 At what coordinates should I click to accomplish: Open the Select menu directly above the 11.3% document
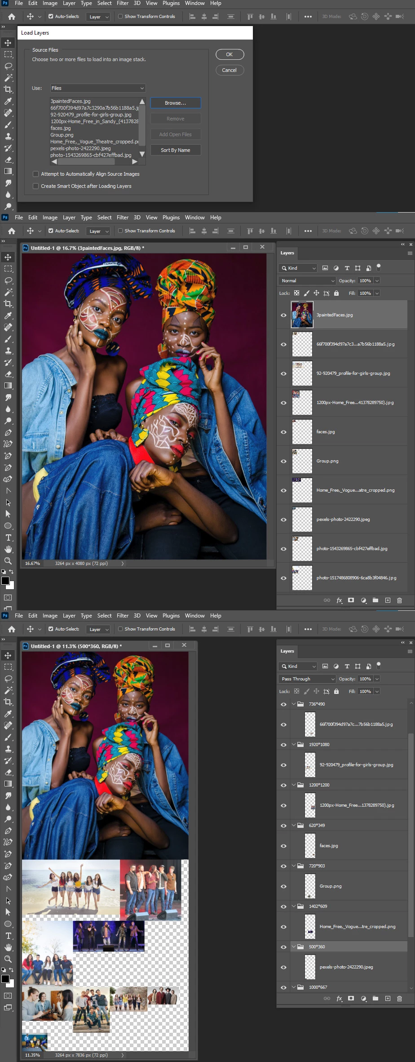tap(105, 616)
